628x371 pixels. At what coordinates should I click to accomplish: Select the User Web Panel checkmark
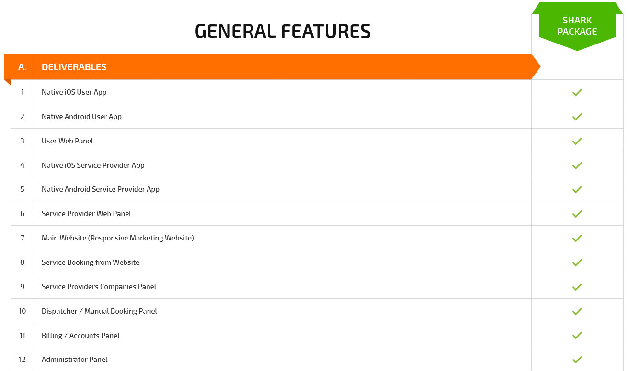pyautogui.click(x=577, y=141)
